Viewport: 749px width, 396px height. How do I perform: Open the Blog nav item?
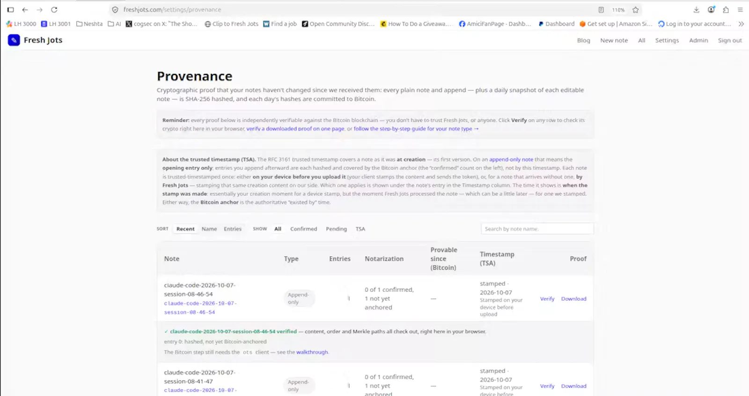pos(583,40)
